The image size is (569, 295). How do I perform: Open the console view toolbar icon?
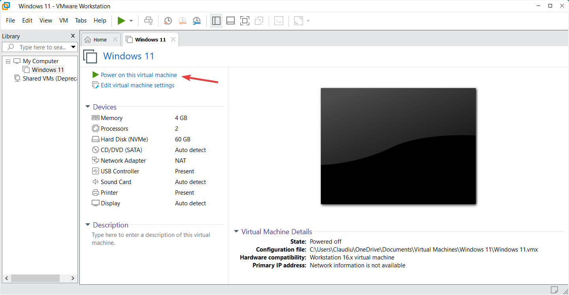(x=279, y=21)
